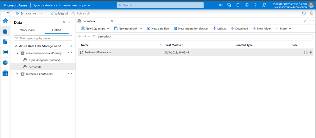The width and height of the screenshot is (316, 138).
Task: Open actions ellipsis for asa-epresso-openai
Action: click(x=70, y=53)
